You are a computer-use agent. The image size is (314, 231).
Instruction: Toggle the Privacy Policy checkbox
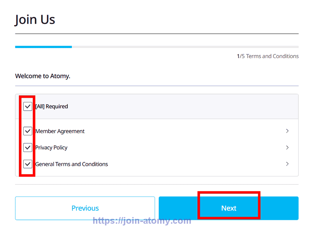click(28, 148)
